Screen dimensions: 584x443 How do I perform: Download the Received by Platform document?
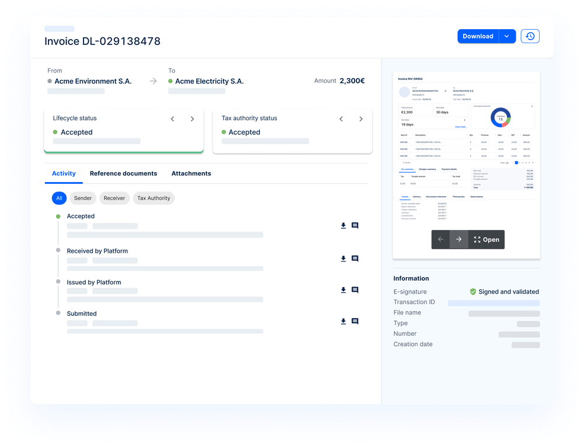tap(343, 259)
